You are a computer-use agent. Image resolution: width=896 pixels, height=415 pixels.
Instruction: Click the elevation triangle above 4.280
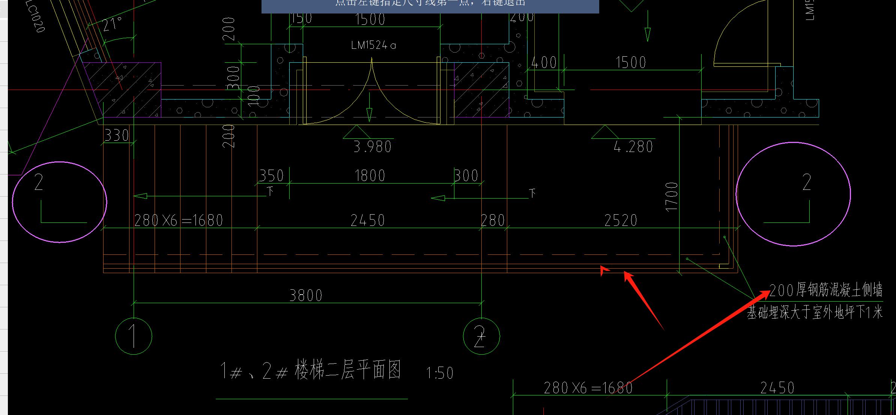pos(605,132)
